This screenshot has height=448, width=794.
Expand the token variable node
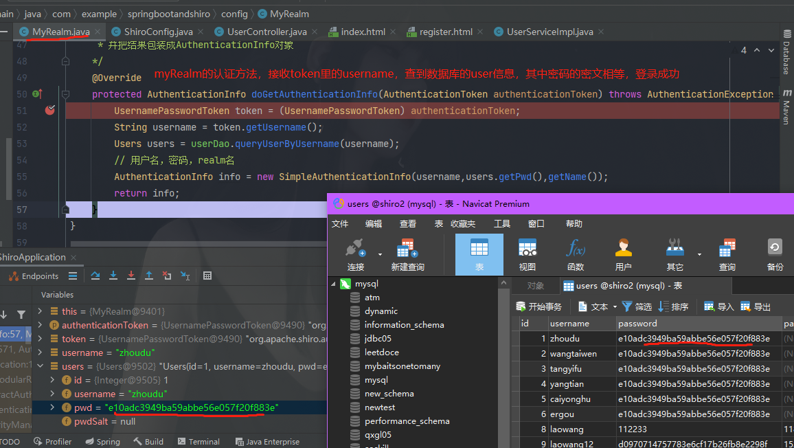coord(41,339)
